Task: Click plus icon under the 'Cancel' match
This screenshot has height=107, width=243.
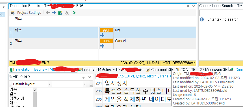Action: pos(102,46)
